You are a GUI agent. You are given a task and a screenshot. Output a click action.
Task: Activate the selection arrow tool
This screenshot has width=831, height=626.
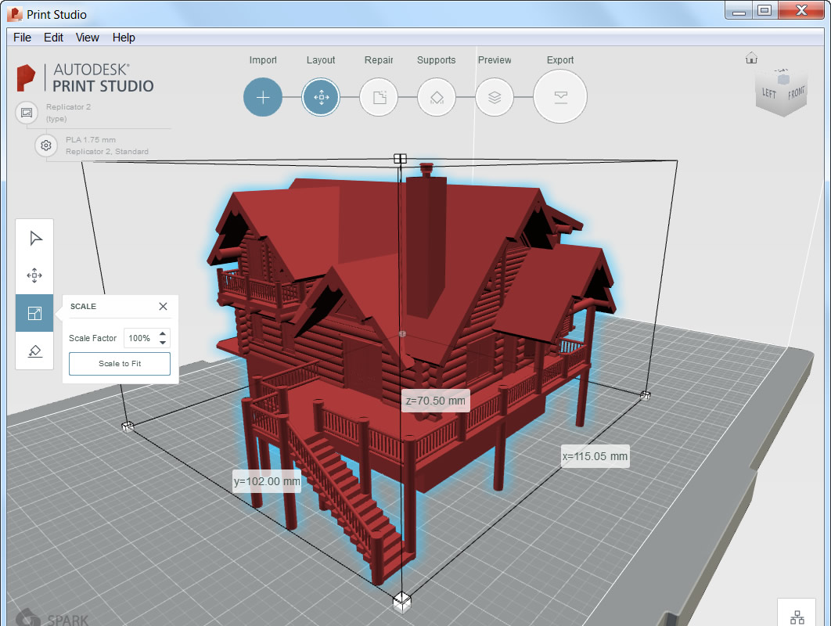click(x=34, y=238)
